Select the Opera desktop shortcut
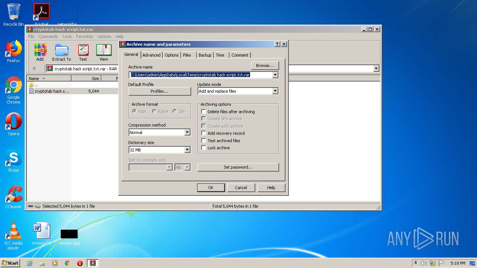477x268 pixels. tap(13, 124)
